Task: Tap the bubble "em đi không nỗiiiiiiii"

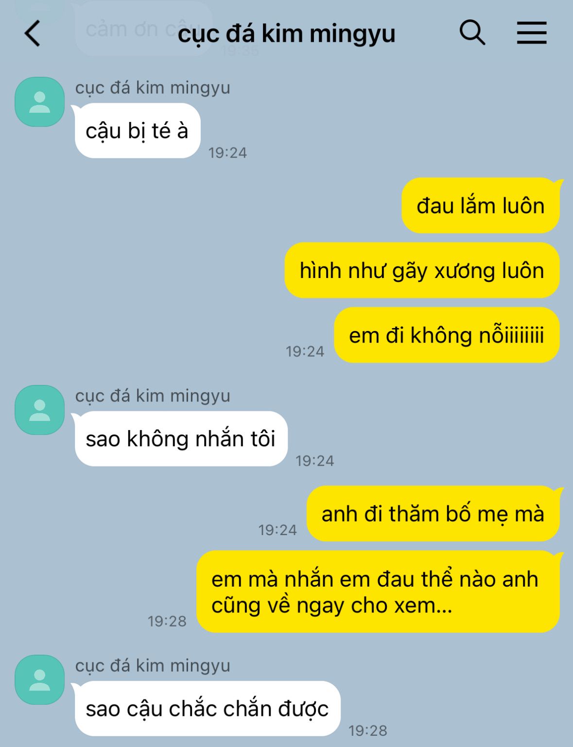Action: tap(447, 335)
